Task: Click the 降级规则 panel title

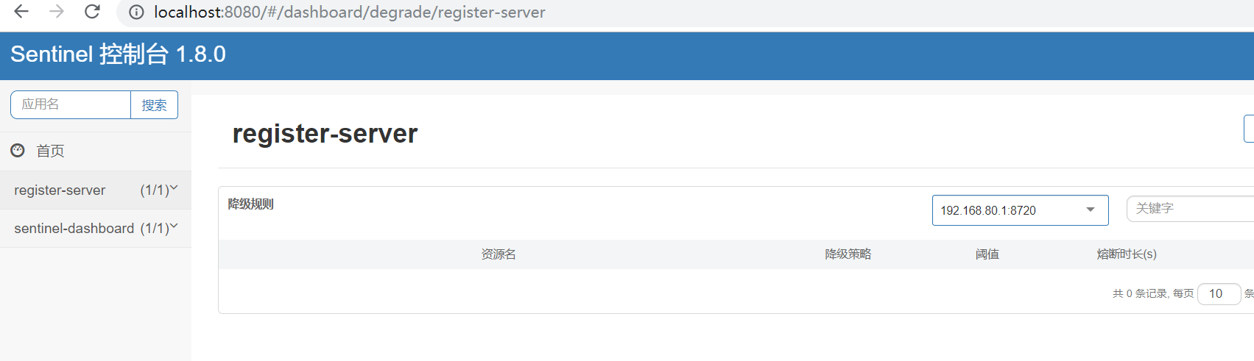Action: (250, 204)
